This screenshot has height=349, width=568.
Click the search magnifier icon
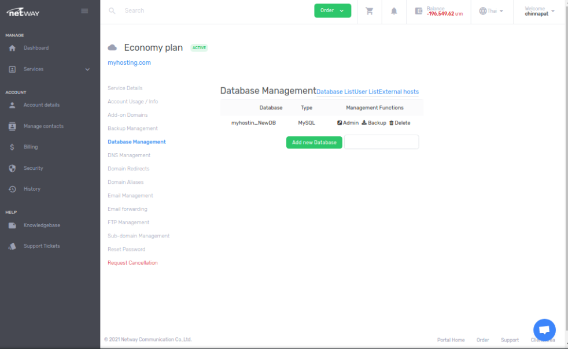112,11
